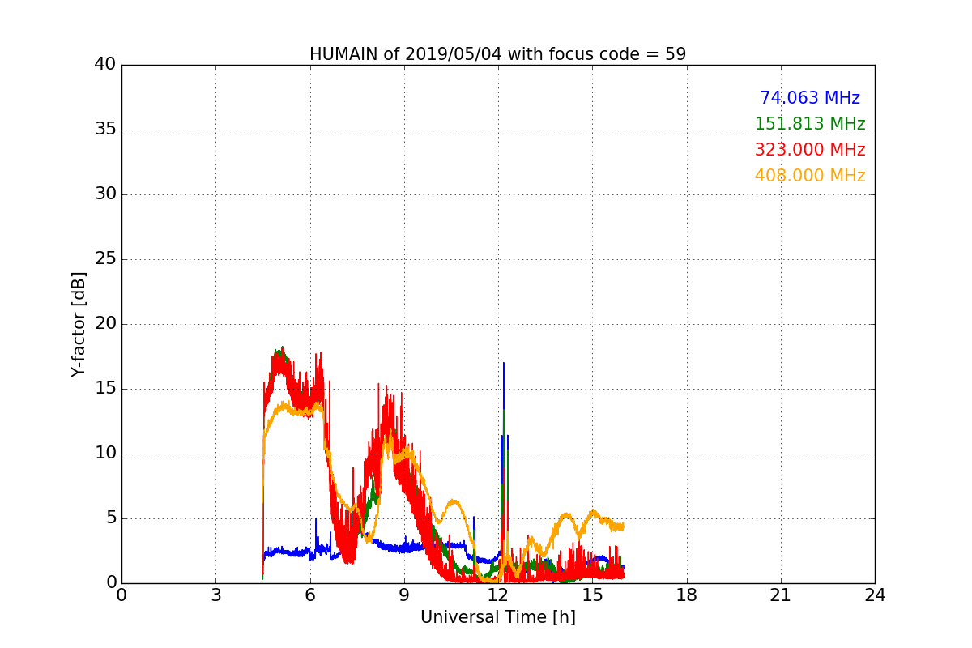Viewport: 972px width, 648px height.
Task: Select the 74.063 MHz legend label
Action: (810, 98)
